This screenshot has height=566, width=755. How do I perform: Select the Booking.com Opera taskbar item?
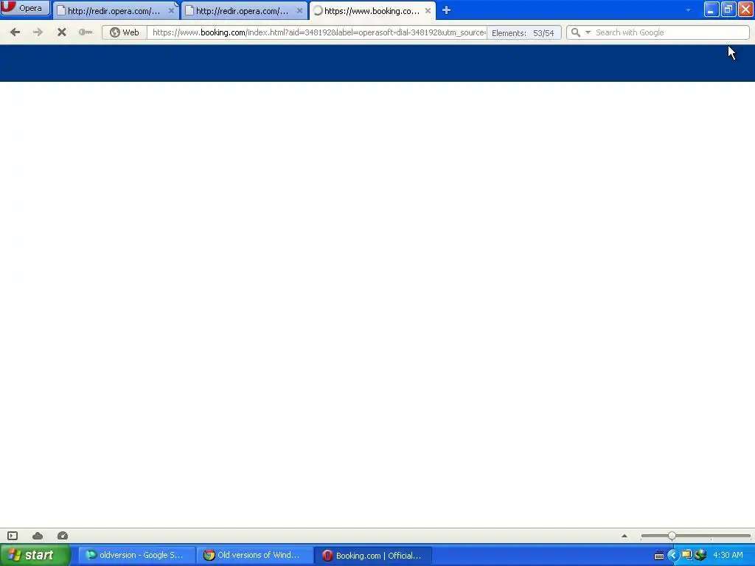pyautogui.click(x=372, y=556)
